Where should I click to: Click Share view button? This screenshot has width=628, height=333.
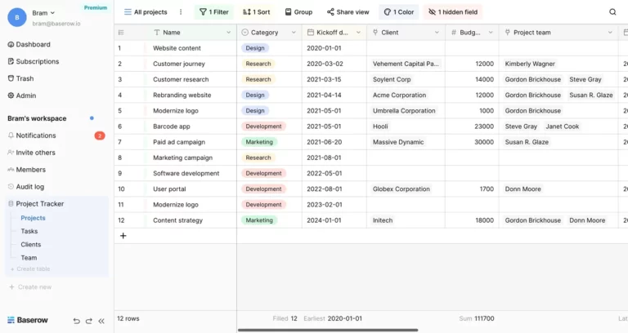348,12
